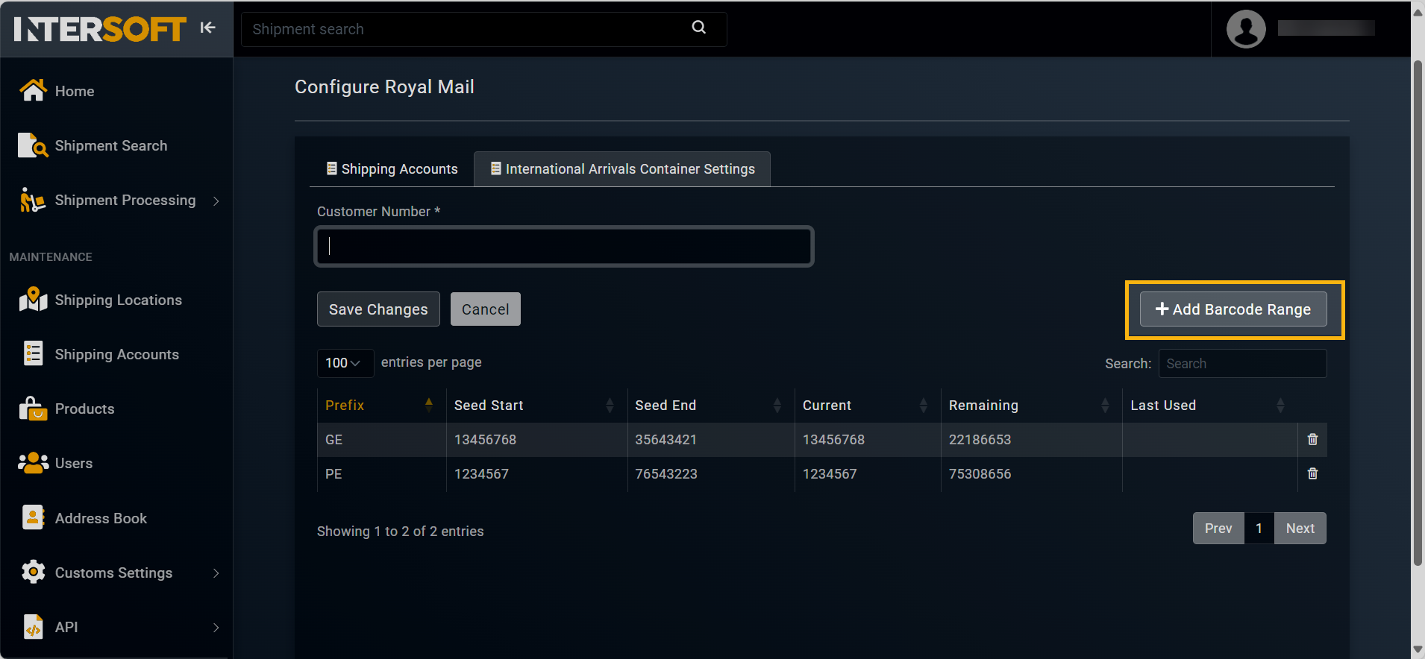Sort table by Last Used arrows

click(1280, 405)
